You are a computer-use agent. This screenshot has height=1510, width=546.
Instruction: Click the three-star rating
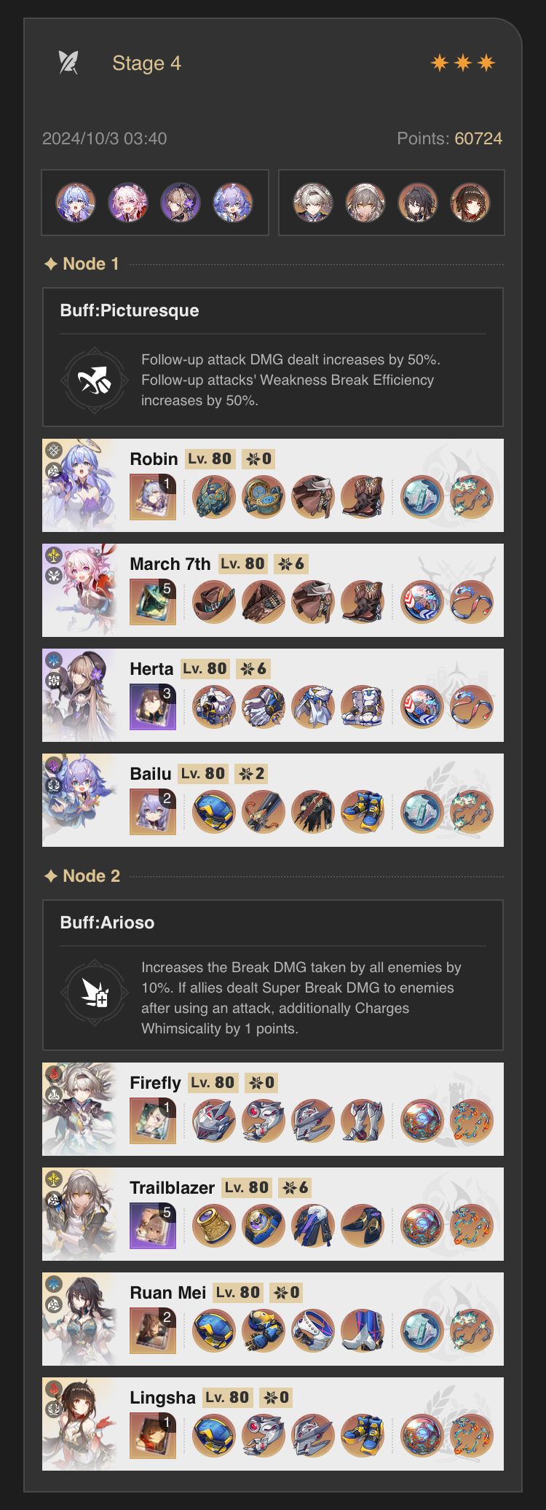pos(463,63)
